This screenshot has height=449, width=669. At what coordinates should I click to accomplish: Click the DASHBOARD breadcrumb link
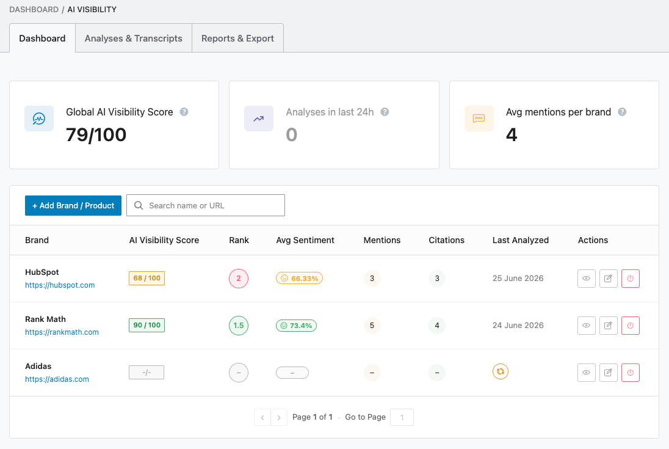(34, 9)
